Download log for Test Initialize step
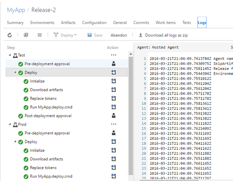 pyautogui.click(x=114, y=81)
